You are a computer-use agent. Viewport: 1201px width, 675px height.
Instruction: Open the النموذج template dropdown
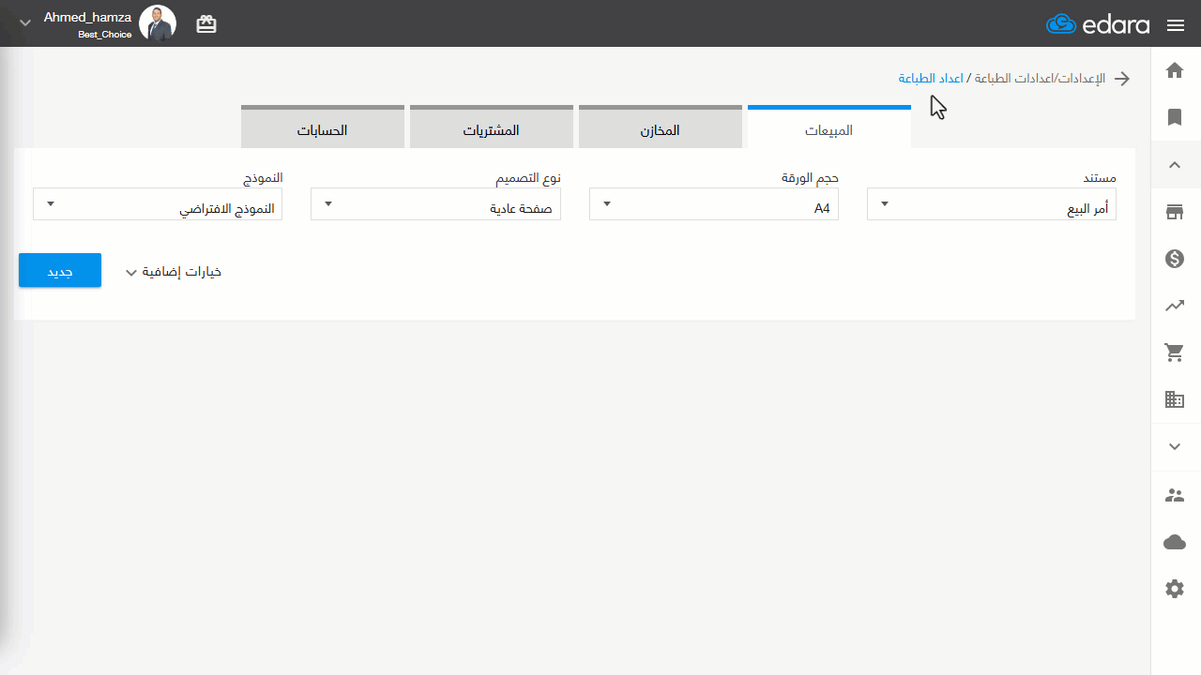[x=158, y=204]
